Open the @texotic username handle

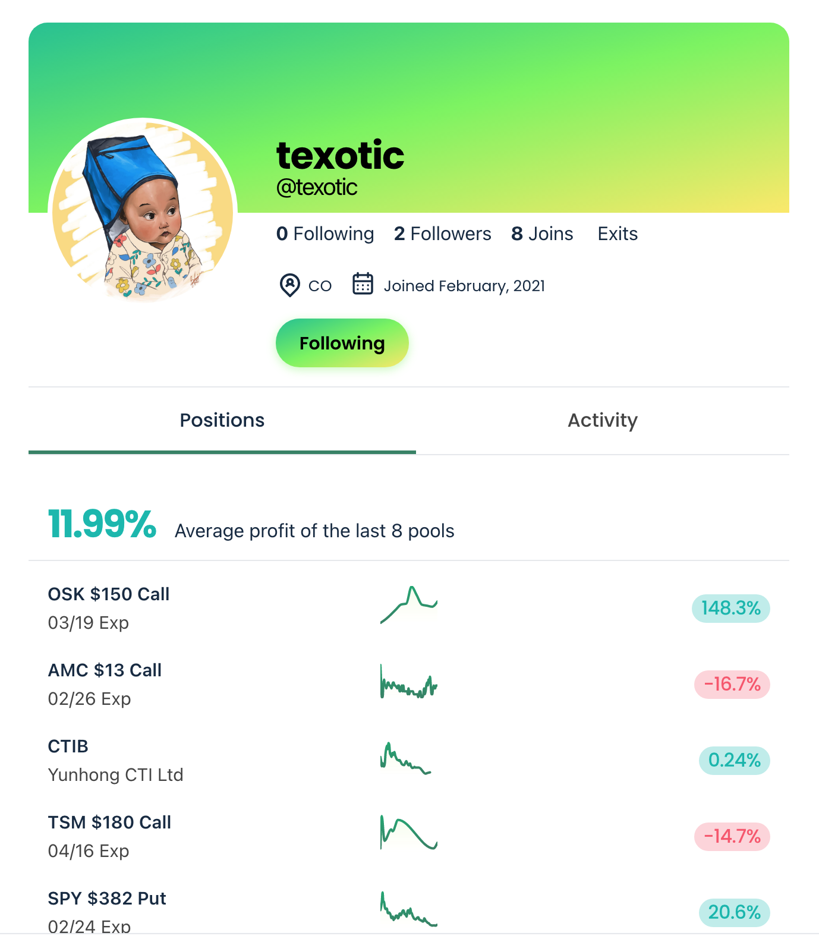317,187
